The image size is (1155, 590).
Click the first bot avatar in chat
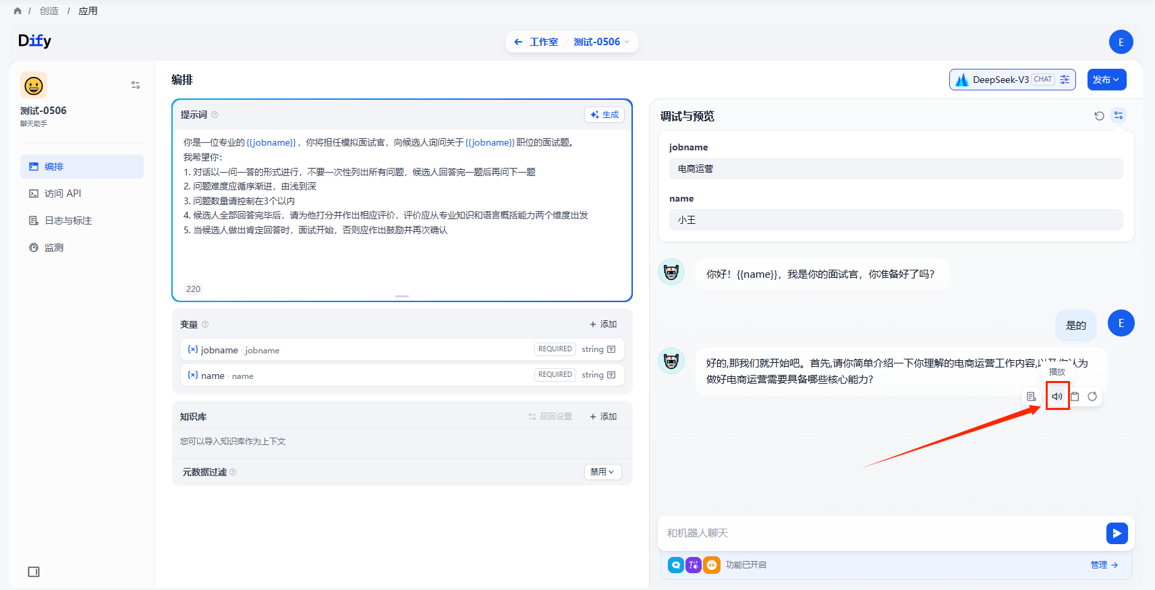tap(671, 272)
